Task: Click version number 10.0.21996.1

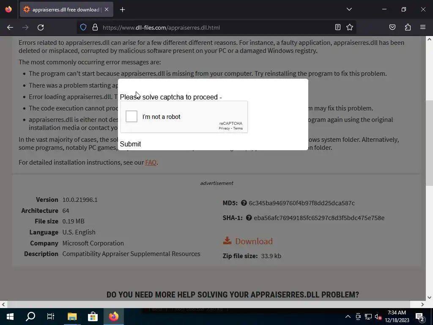Action: (80, 200)
